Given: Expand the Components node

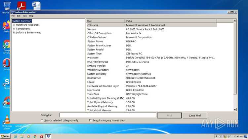Looking at the screenshot, I should pyautogui.click(x=14, y=29).
